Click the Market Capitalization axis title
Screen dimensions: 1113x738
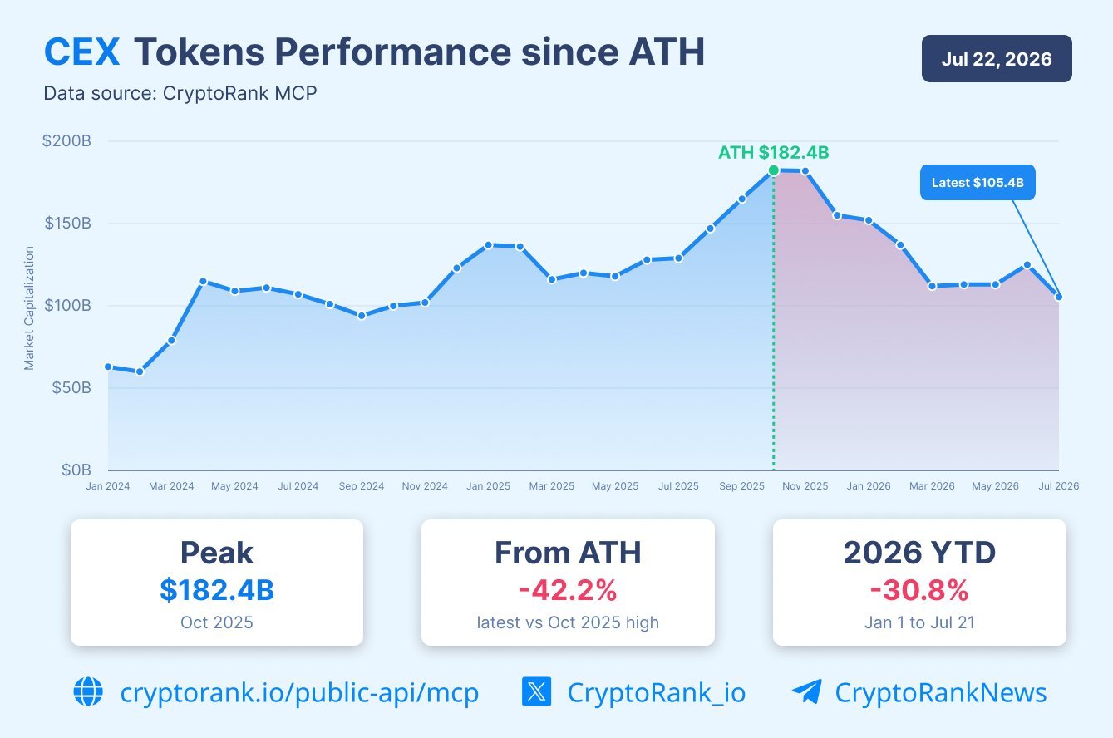(x=29, y=307)
